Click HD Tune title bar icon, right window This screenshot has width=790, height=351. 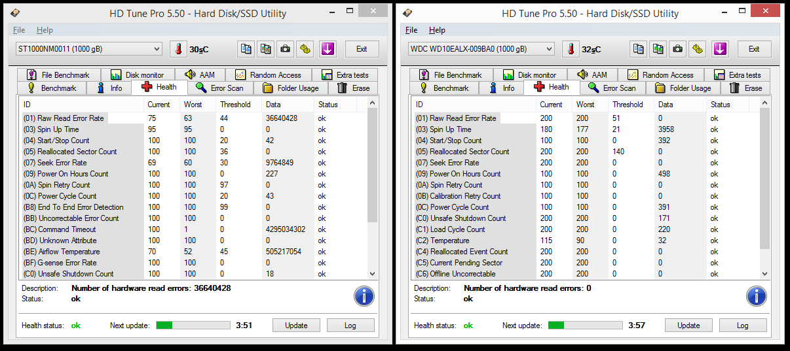[407, 12]
